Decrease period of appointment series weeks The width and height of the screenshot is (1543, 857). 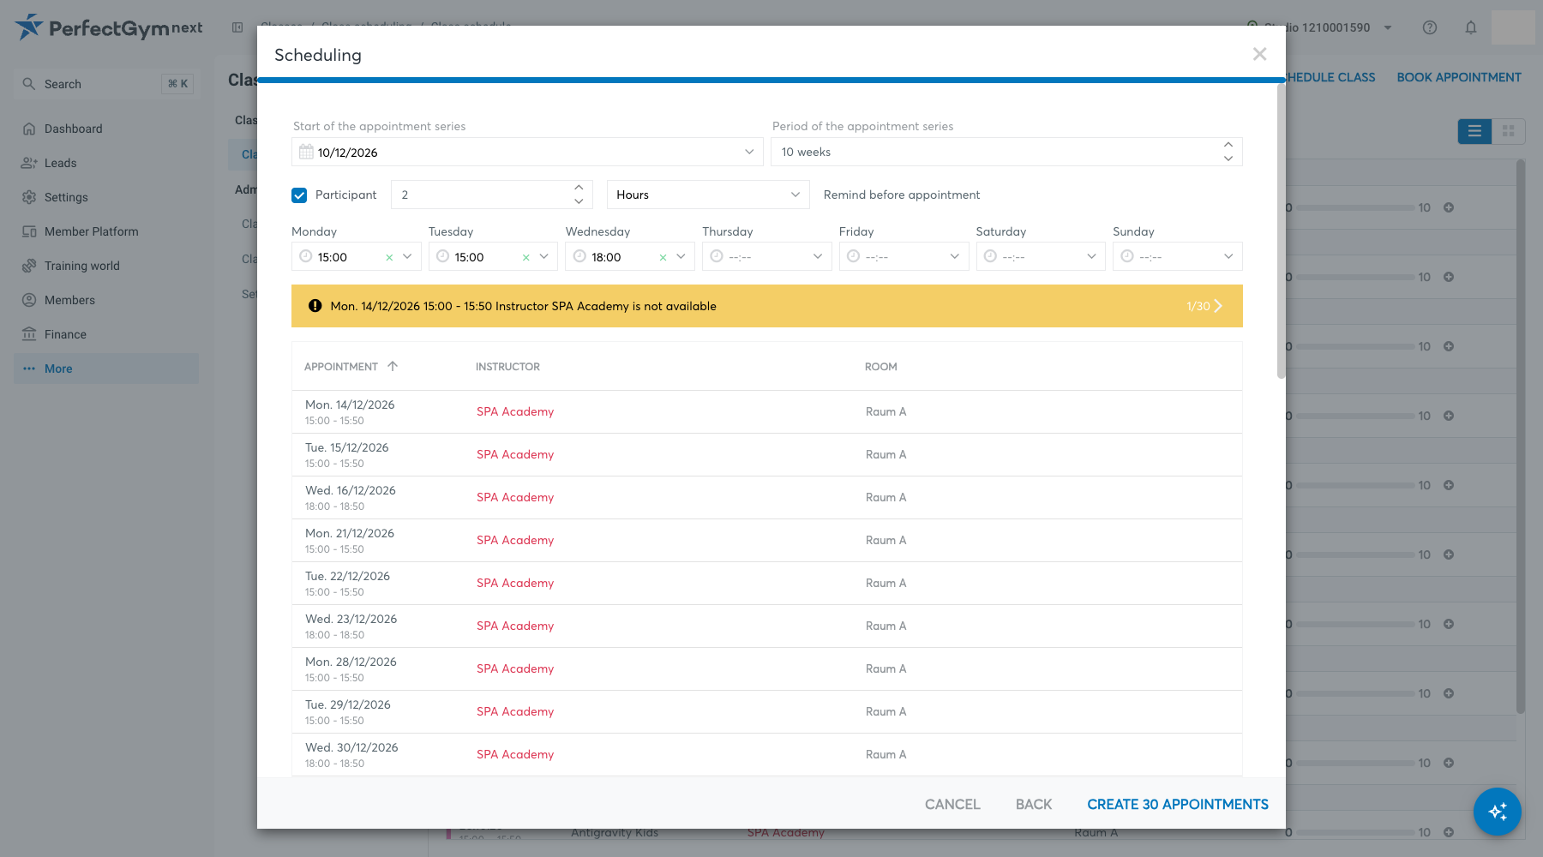click(x=1228, y=159)
